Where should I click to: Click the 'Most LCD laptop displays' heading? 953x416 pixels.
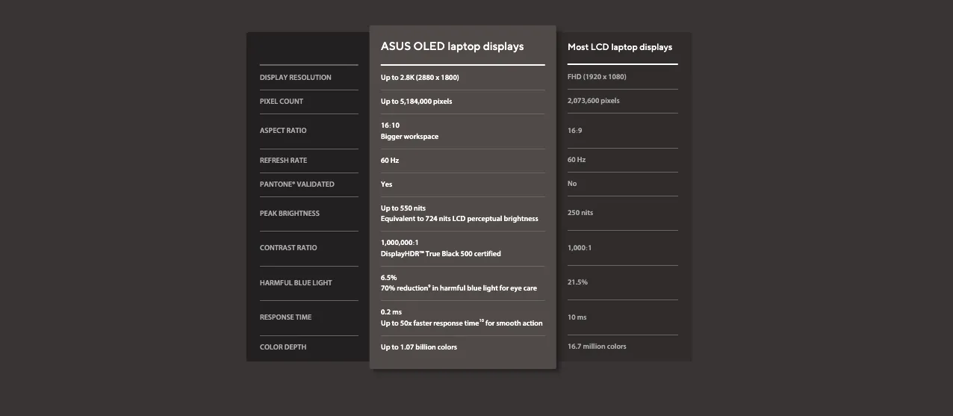620,47
